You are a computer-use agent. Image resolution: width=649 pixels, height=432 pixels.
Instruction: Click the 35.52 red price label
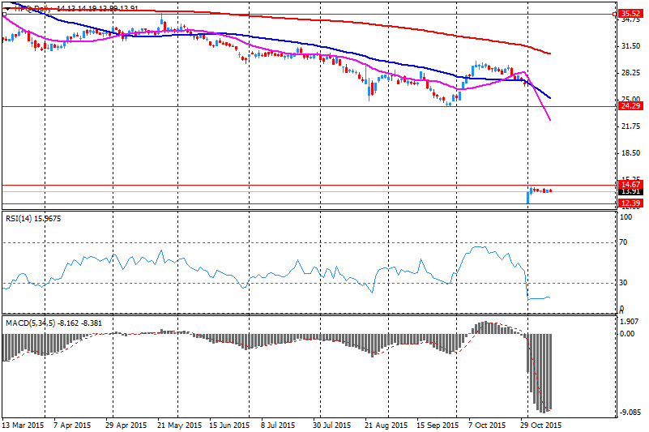[x=630, y=14]
